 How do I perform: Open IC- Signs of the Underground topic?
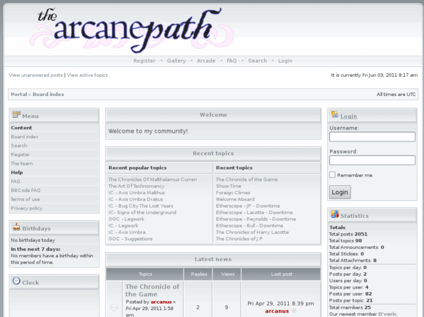coord(142,212)
